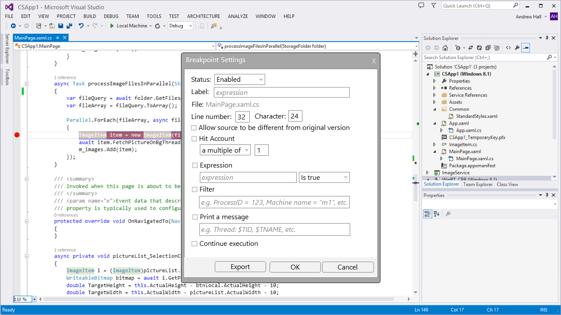Open the DEBUG menu
This screenshot has height=315, width=561.
111,16
